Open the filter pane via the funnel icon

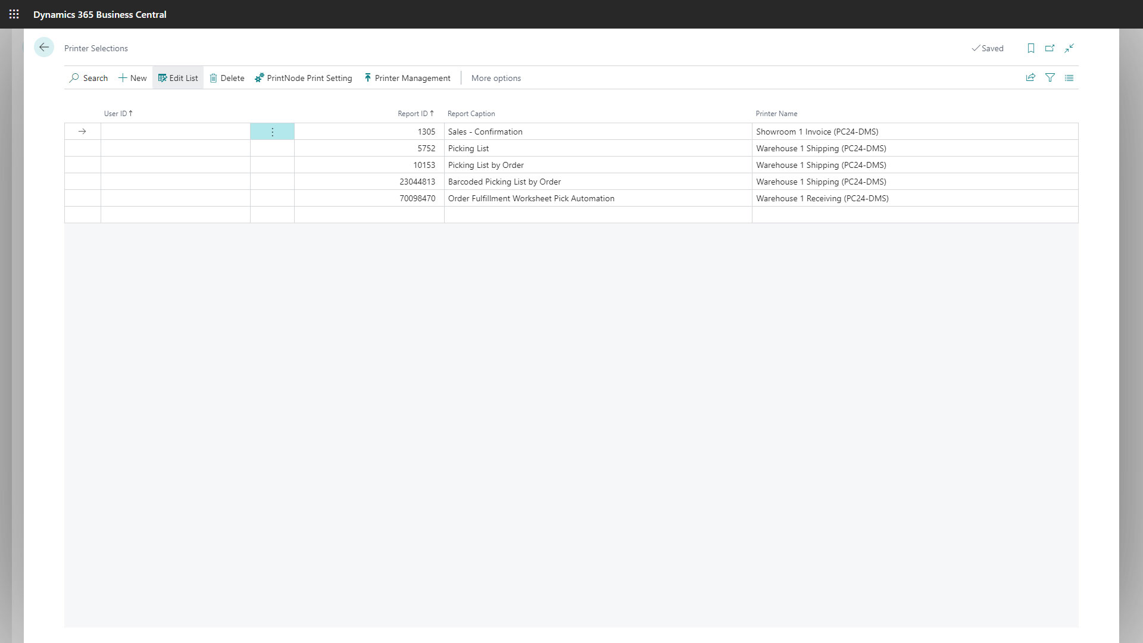pyautogui.click(x=1050, y=78)
